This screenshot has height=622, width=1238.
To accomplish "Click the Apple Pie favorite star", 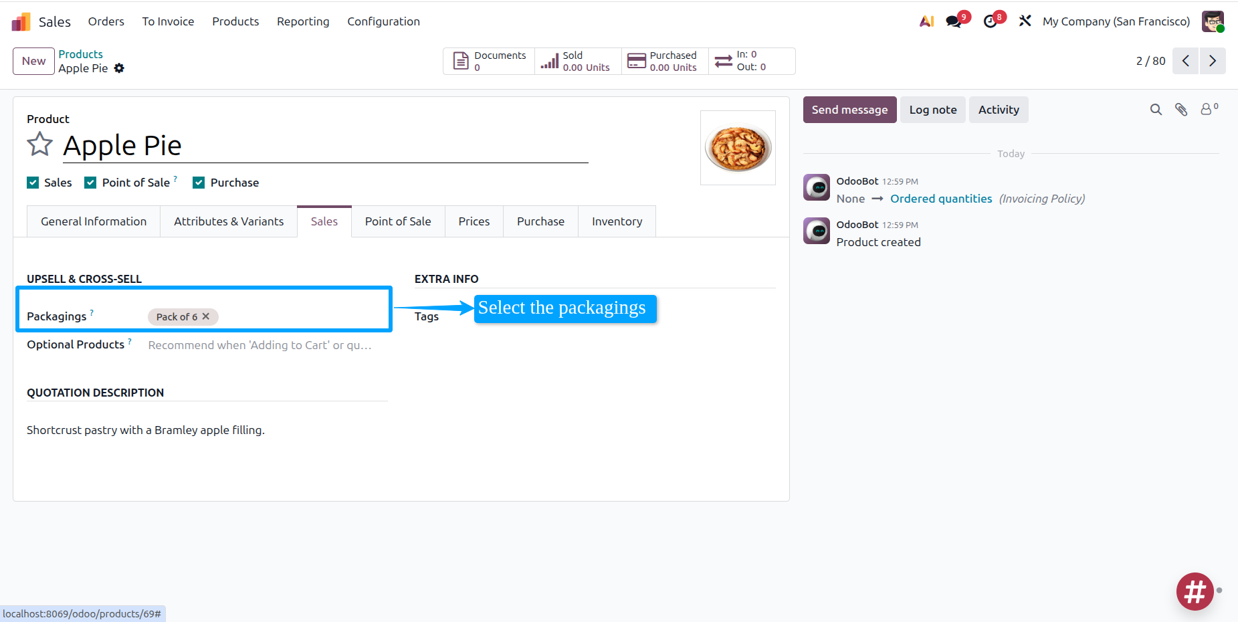I will pyautogui.click(x=39, y=144).
